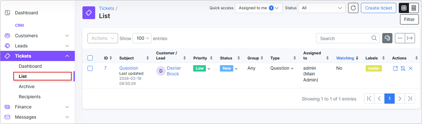Click the Messages envelope icon
Viewport: 422px width, 124px height.
click(7, 117)
